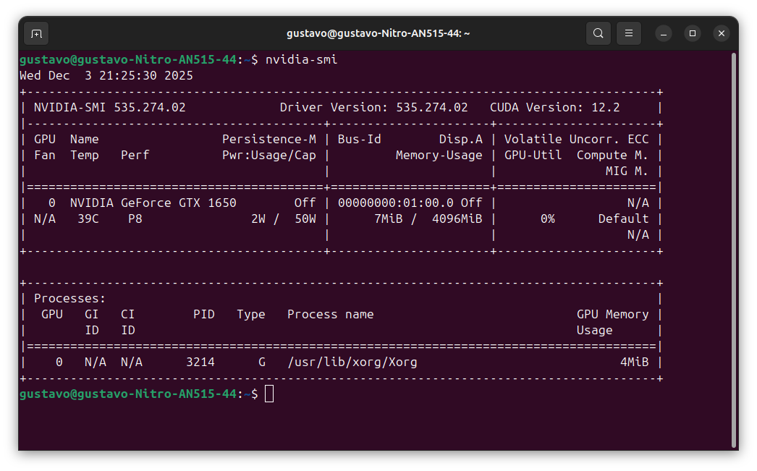
Task: Open a new terminal tab
Action: click(36, 33)
